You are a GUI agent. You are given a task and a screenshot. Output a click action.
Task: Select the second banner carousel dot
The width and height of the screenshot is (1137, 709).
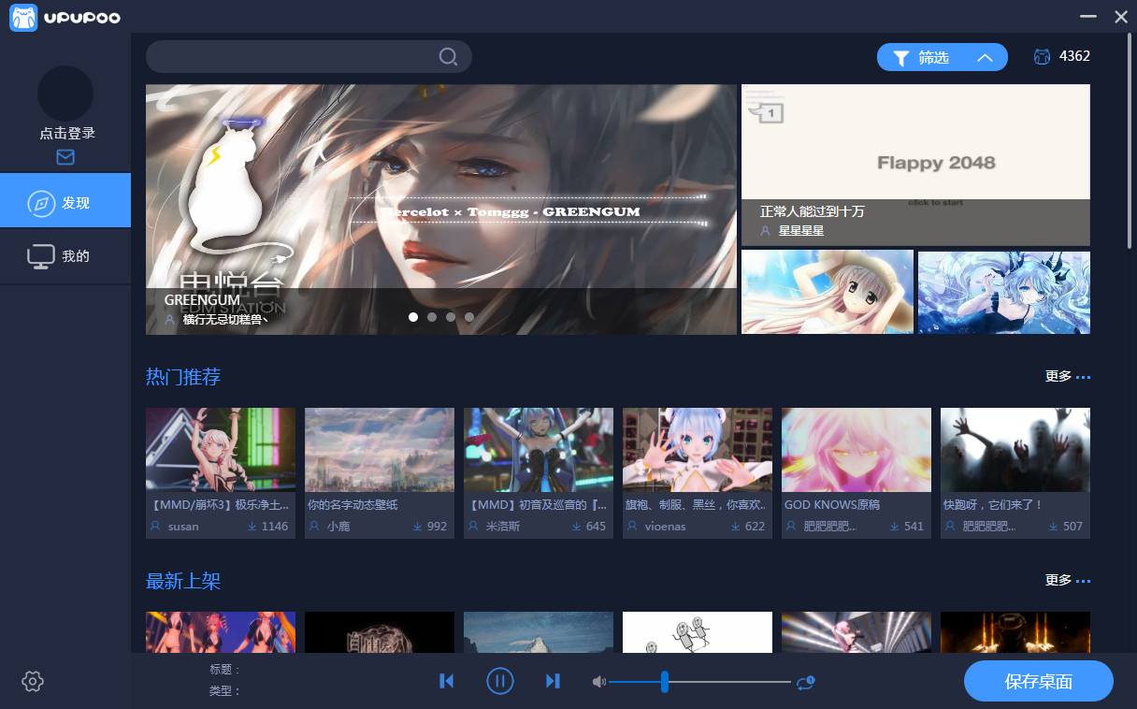pyautogui.click(x=432, y=317)
